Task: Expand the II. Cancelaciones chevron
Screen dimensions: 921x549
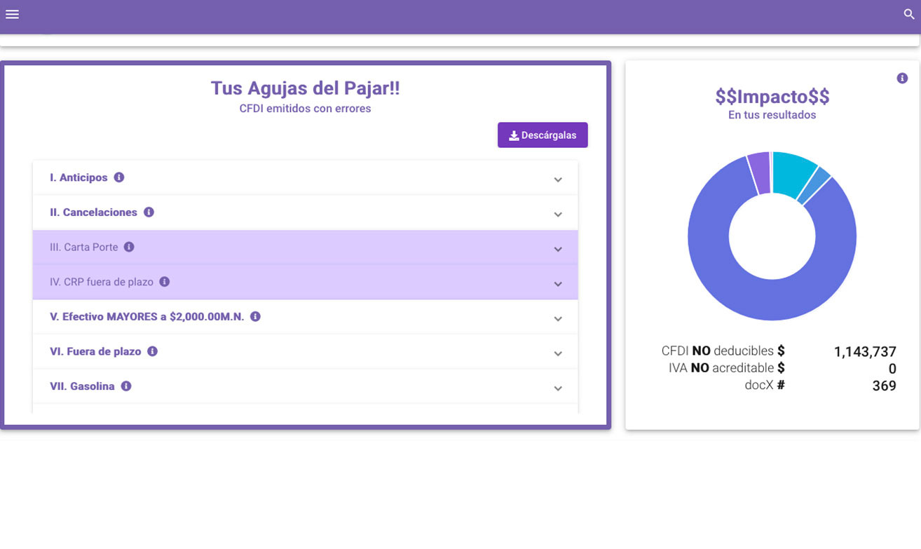Action: [x=558, y=215]
